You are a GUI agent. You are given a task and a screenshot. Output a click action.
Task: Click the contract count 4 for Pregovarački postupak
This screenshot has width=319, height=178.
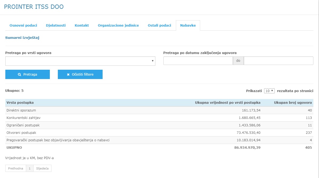311,140
